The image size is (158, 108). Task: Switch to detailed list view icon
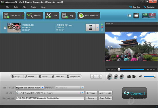(136, 15)
